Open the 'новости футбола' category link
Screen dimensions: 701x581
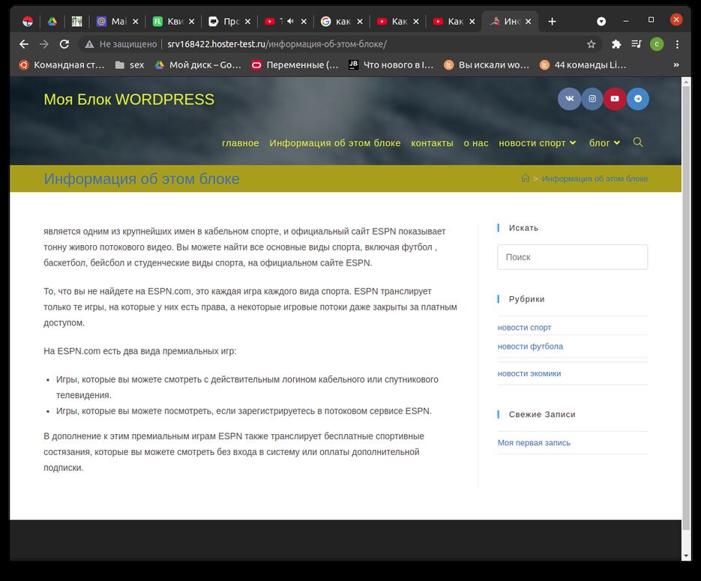[x=530, y=346]
